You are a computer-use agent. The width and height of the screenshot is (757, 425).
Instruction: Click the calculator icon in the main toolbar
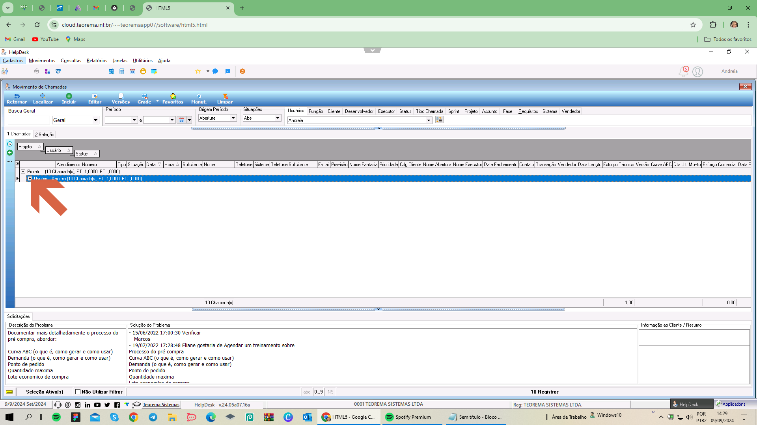pyautogui.click(x=122, y=71)
